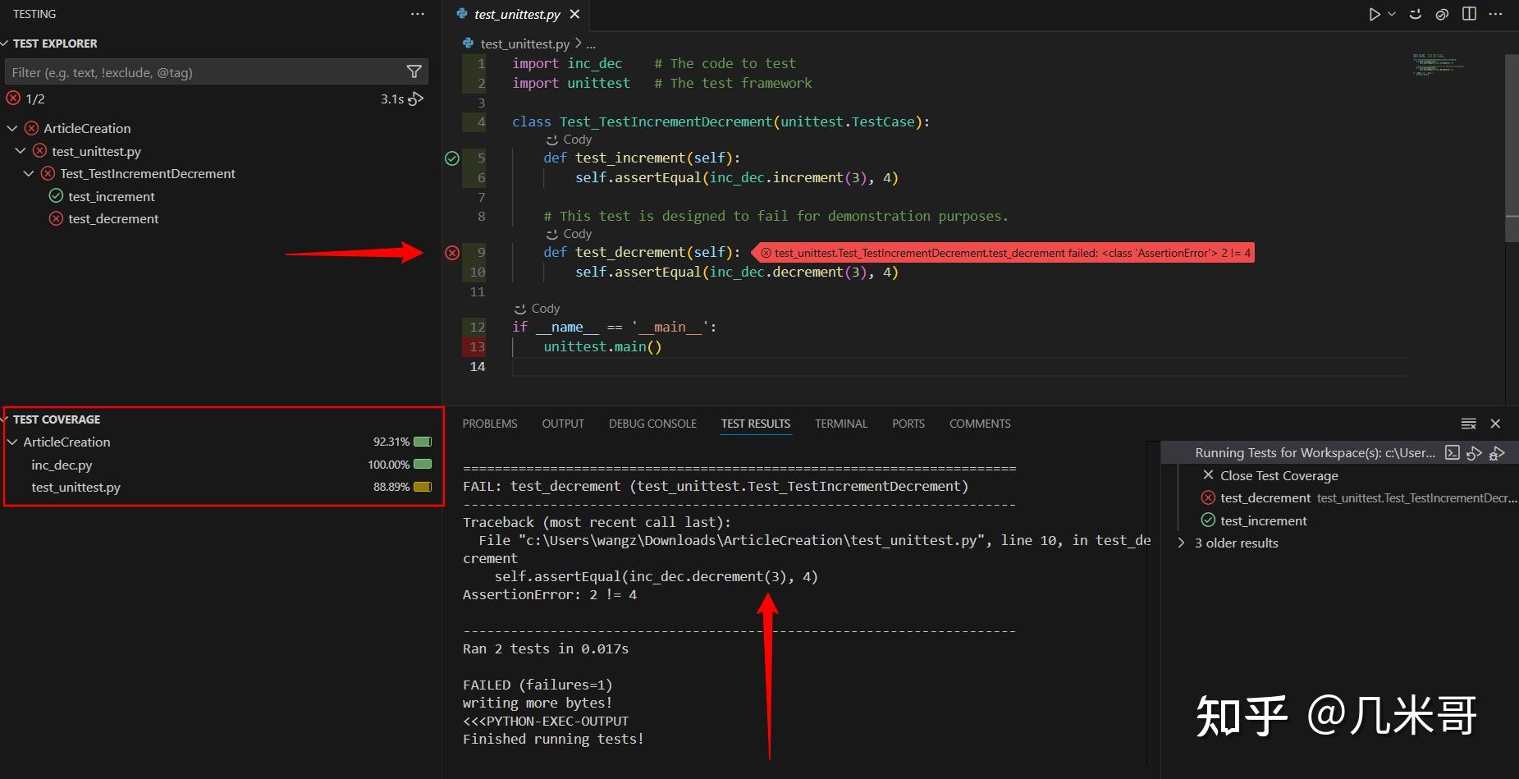Screen dimensions: 1519x779
Task: Click failed icon beside test_decrement in results list
Action: 1208,497
